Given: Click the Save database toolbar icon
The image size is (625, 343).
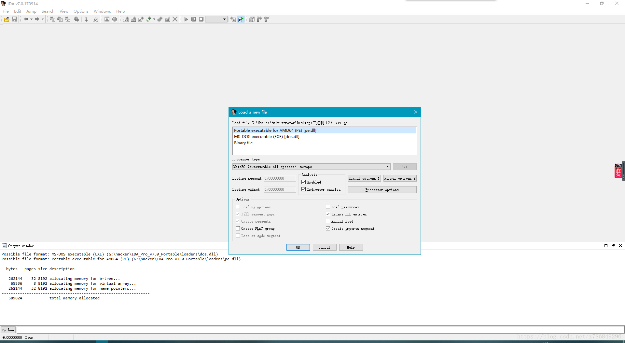Looking at the screenshot, I should tap(14, 20).
